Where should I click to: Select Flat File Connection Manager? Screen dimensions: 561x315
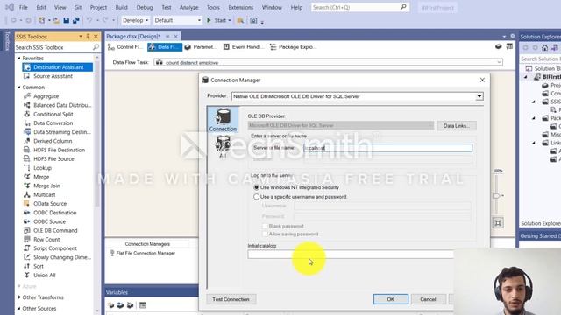142,253
